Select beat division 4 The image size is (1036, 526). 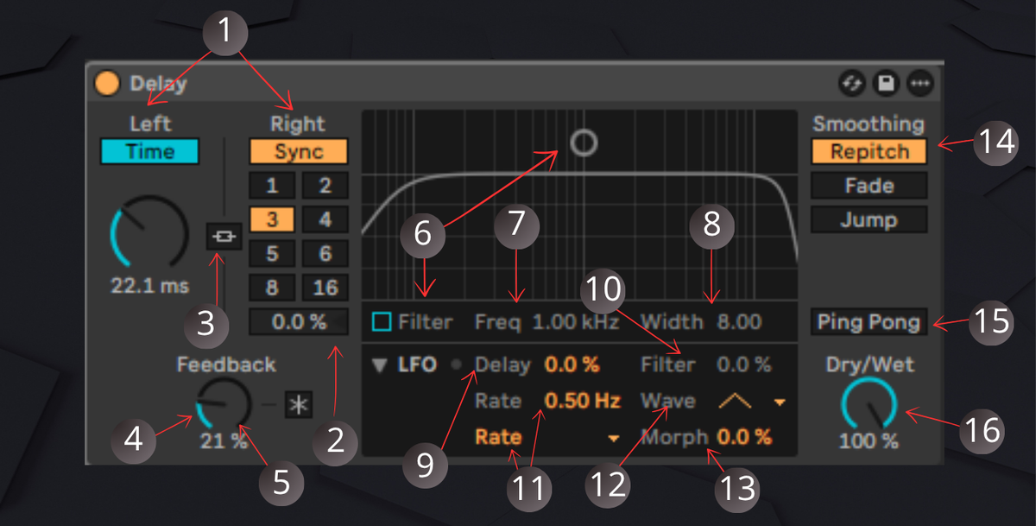325,219
